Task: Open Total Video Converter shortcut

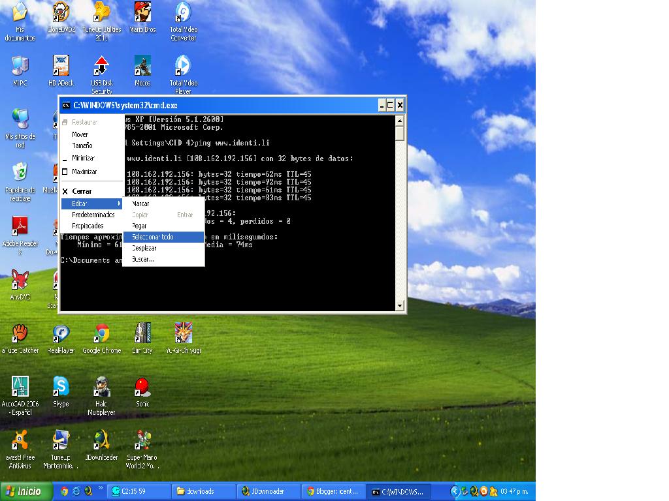Action: (184, 22)
